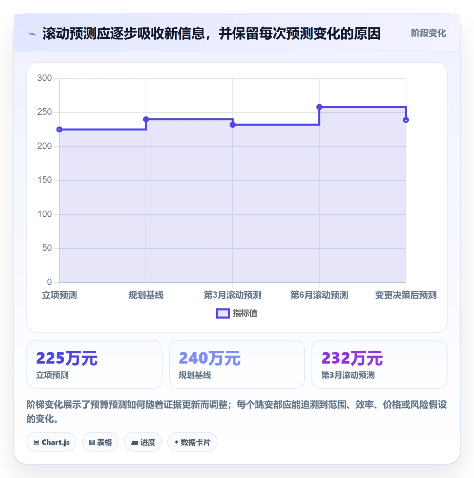Click the y-axis value 150
This screenshot has height=478, width=474.
click(45, 180)
